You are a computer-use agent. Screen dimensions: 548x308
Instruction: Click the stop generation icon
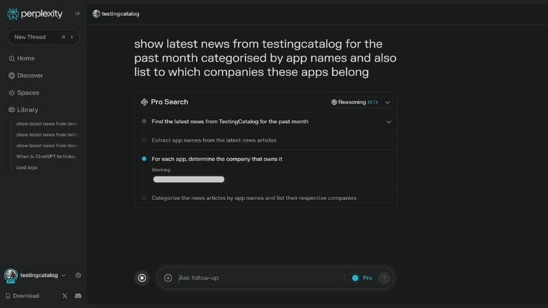pos(142,278)
